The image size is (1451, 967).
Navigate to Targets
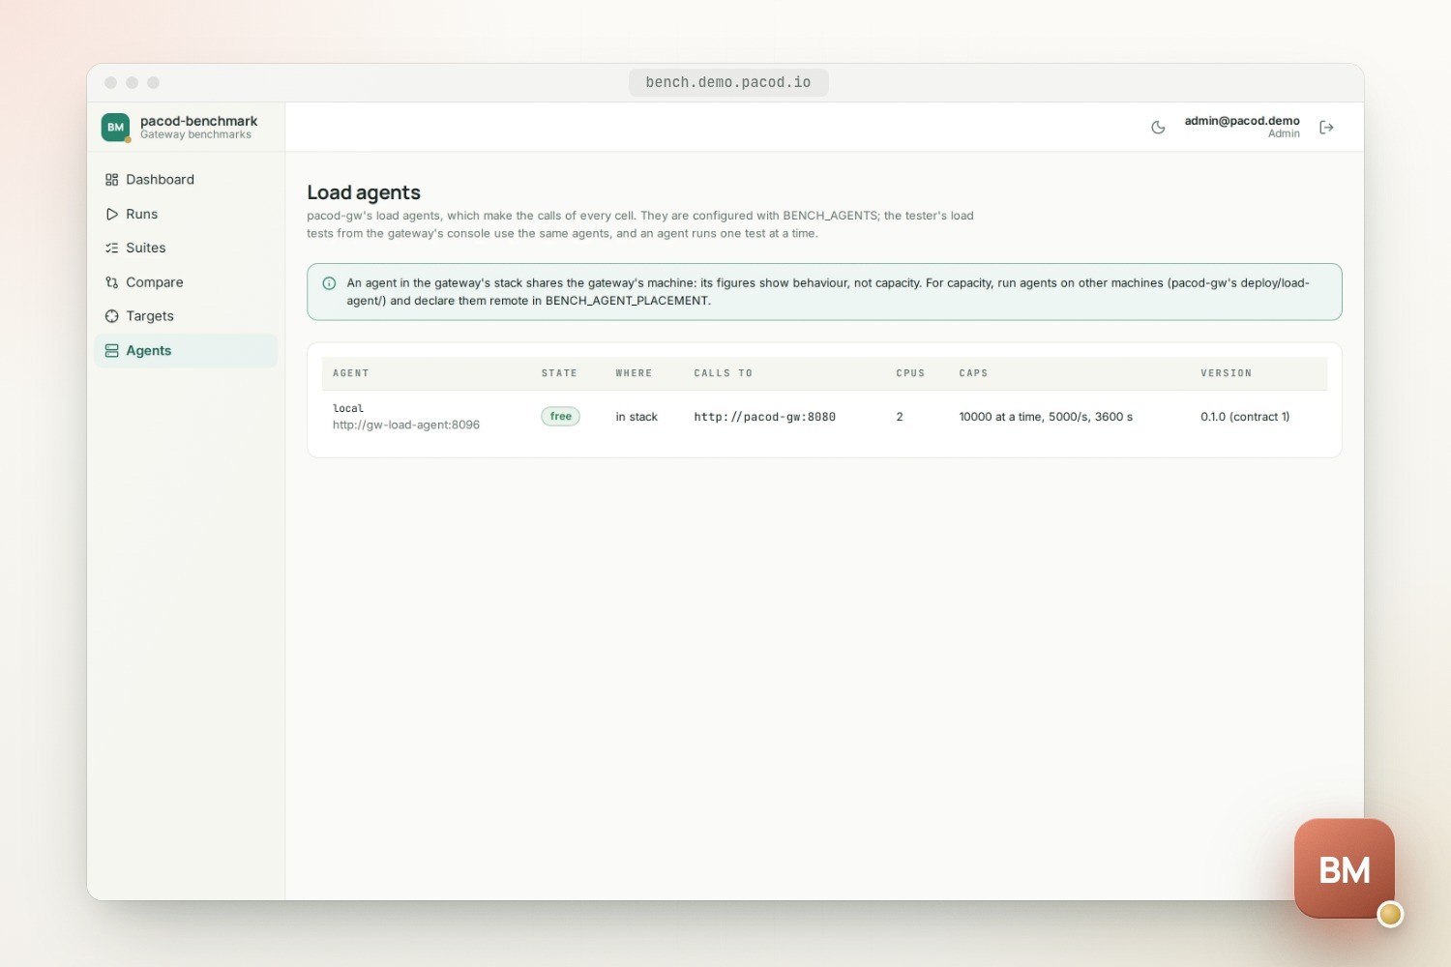pos(186,316)
